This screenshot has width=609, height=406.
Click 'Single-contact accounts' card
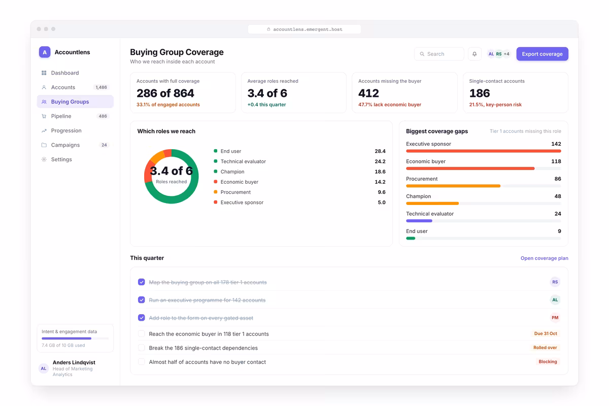point(516,92)
